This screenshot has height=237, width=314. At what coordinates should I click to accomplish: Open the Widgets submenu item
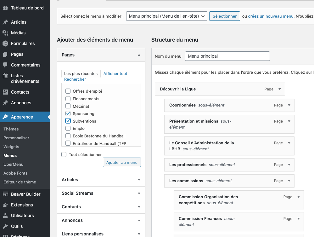(x=11, y=147)
